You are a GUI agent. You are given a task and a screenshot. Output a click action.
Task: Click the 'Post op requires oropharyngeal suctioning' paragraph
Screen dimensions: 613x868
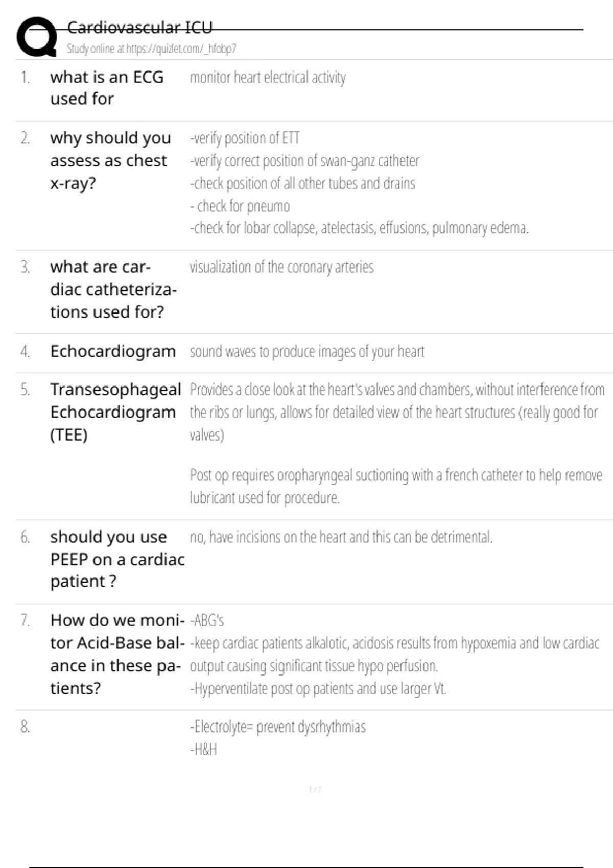pyautogui.click(x=396, y=486)
